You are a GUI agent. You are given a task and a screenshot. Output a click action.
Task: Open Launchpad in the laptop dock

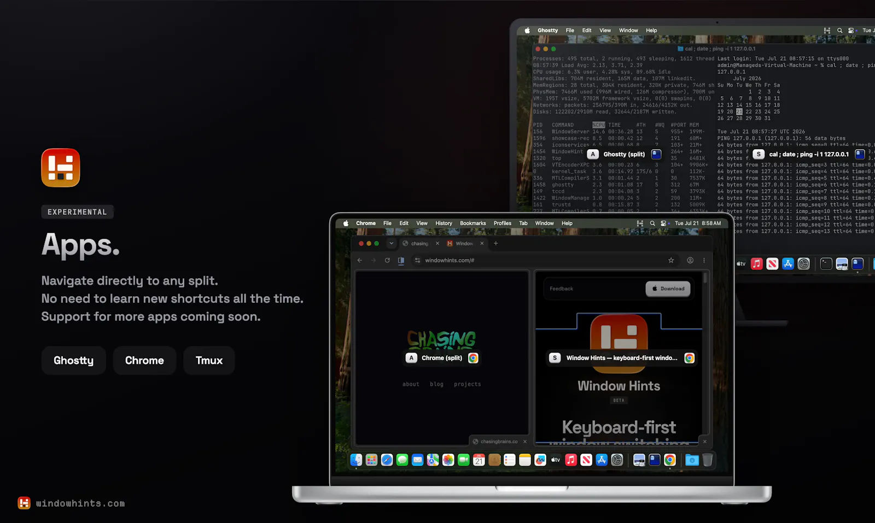pyautogui.click(x=371, y=460)
